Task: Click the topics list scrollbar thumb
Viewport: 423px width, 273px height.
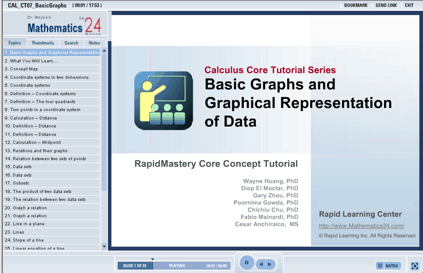Action: pos(104,122)
